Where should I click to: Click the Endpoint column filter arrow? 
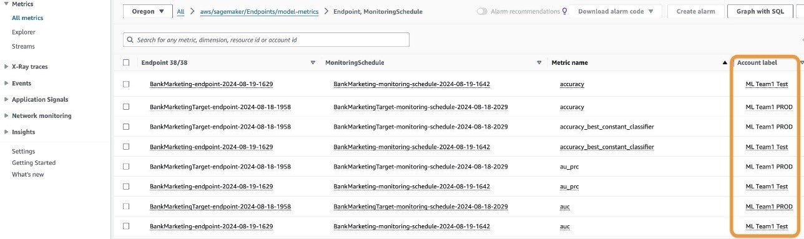tap(313, 63)
